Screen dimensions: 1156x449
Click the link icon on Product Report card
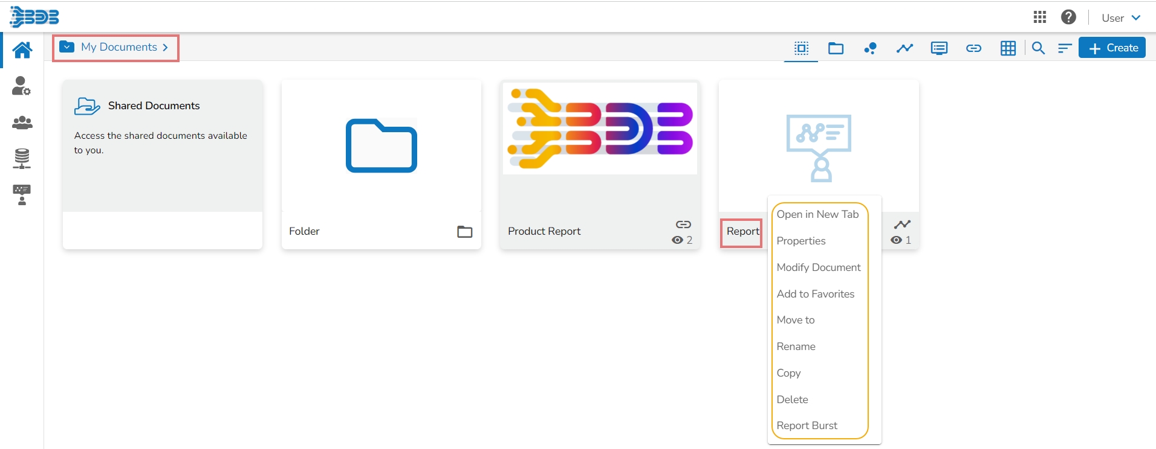point(683,224)
